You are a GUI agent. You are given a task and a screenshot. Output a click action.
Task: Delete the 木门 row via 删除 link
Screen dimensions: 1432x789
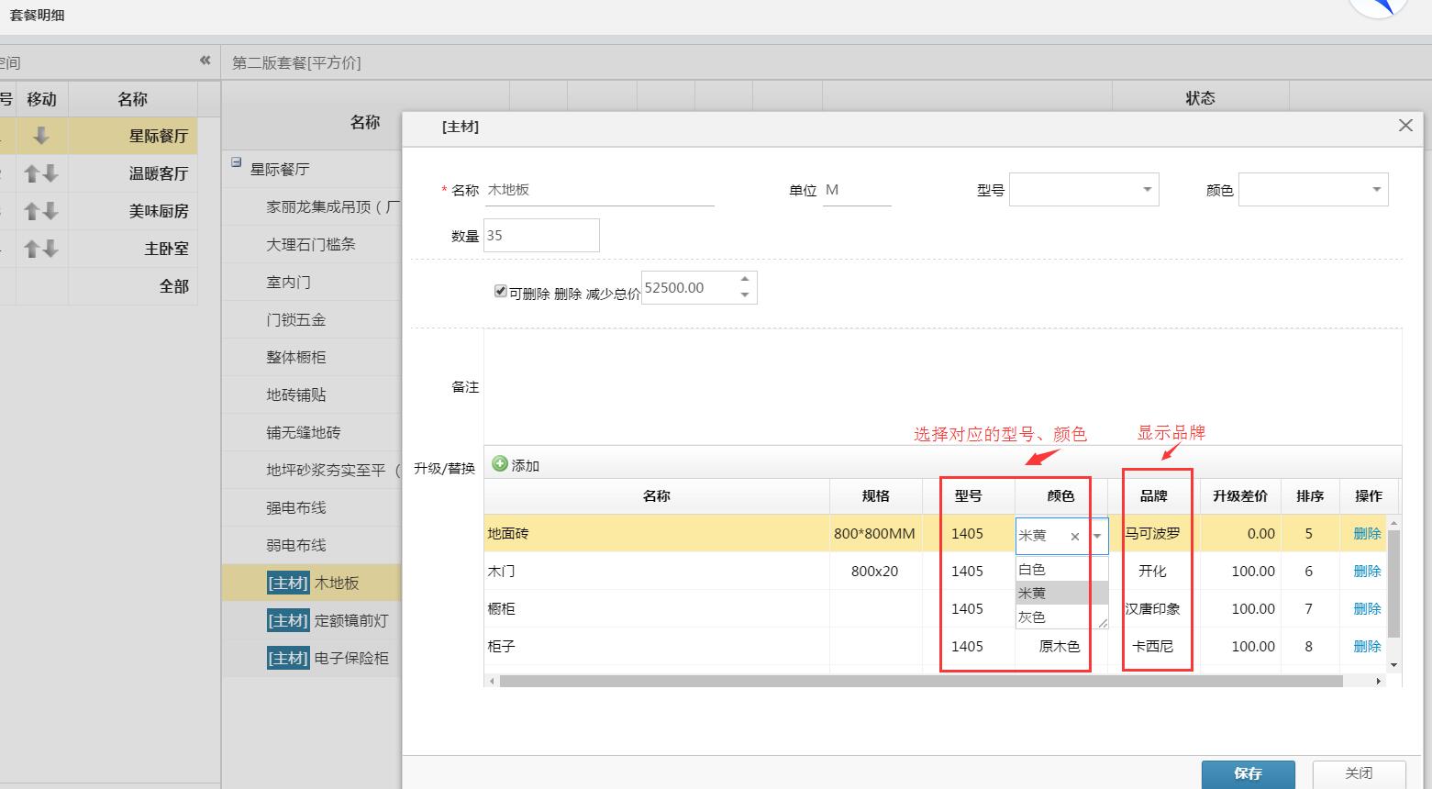click(x=1366, y=571)
